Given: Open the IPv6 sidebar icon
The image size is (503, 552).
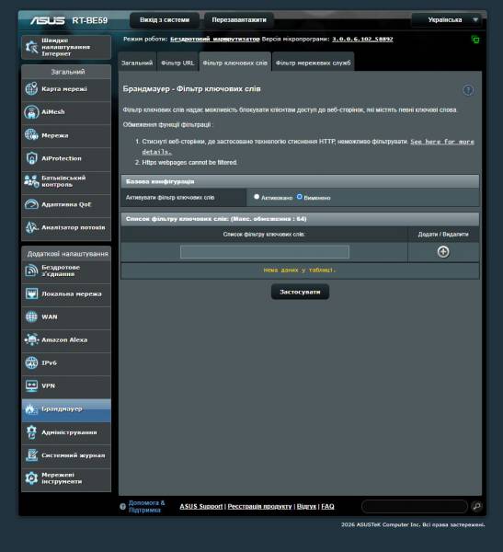Looking at the screenshot, I should 31,363.
